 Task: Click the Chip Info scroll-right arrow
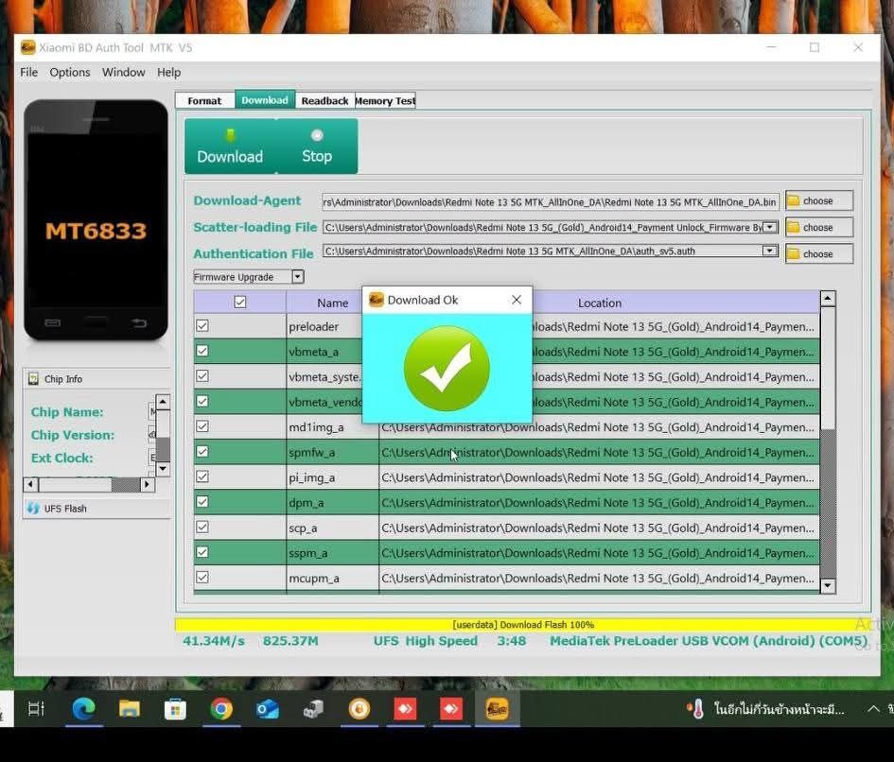coord(147,484)
